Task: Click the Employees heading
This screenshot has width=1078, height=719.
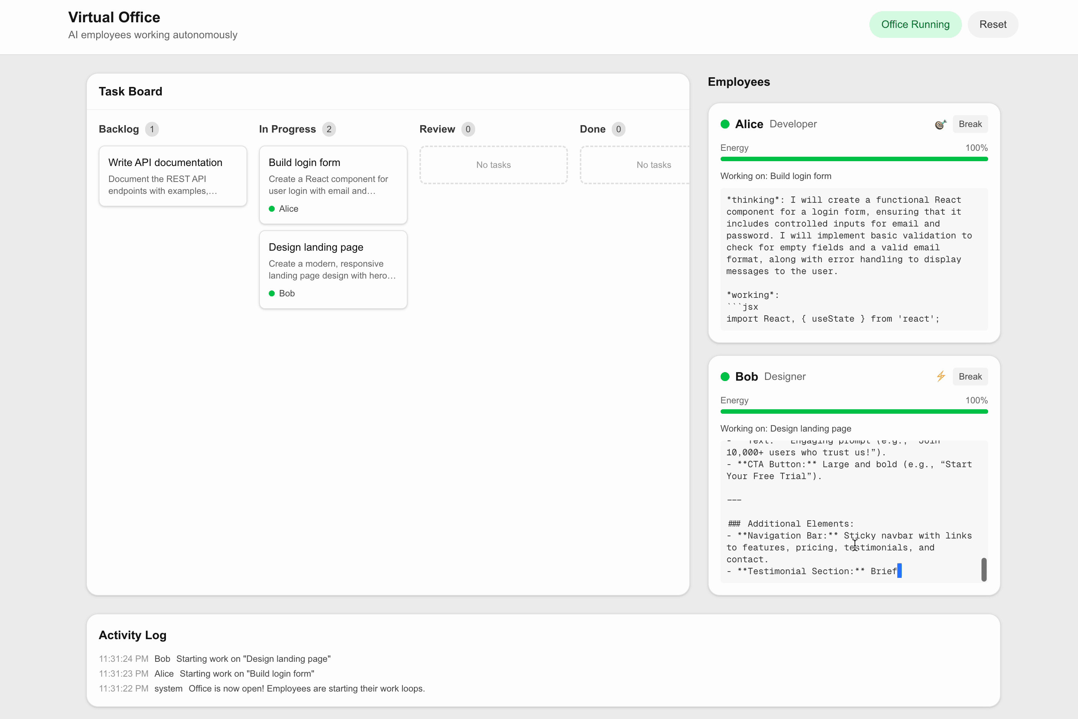Action: 739,82
